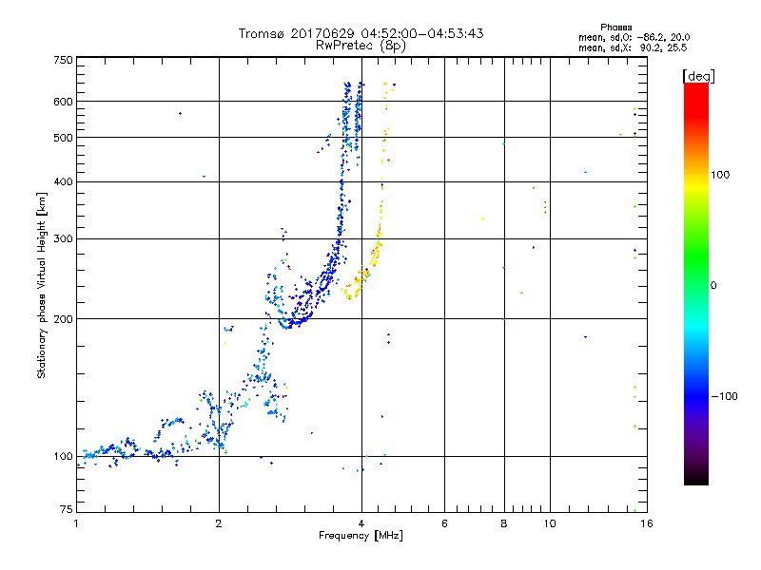This screenshot has height=570, width=761.
Task: Click the y-axis label '400'
Action: (x=63, y=182)
